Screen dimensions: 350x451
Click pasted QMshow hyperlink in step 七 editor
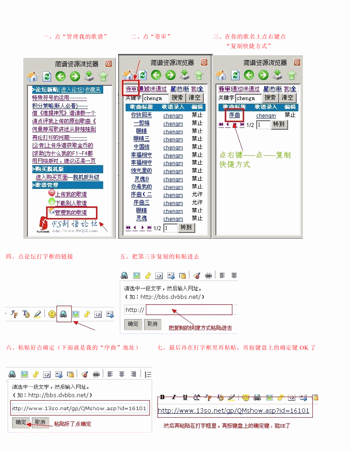(x=233, y=411)
